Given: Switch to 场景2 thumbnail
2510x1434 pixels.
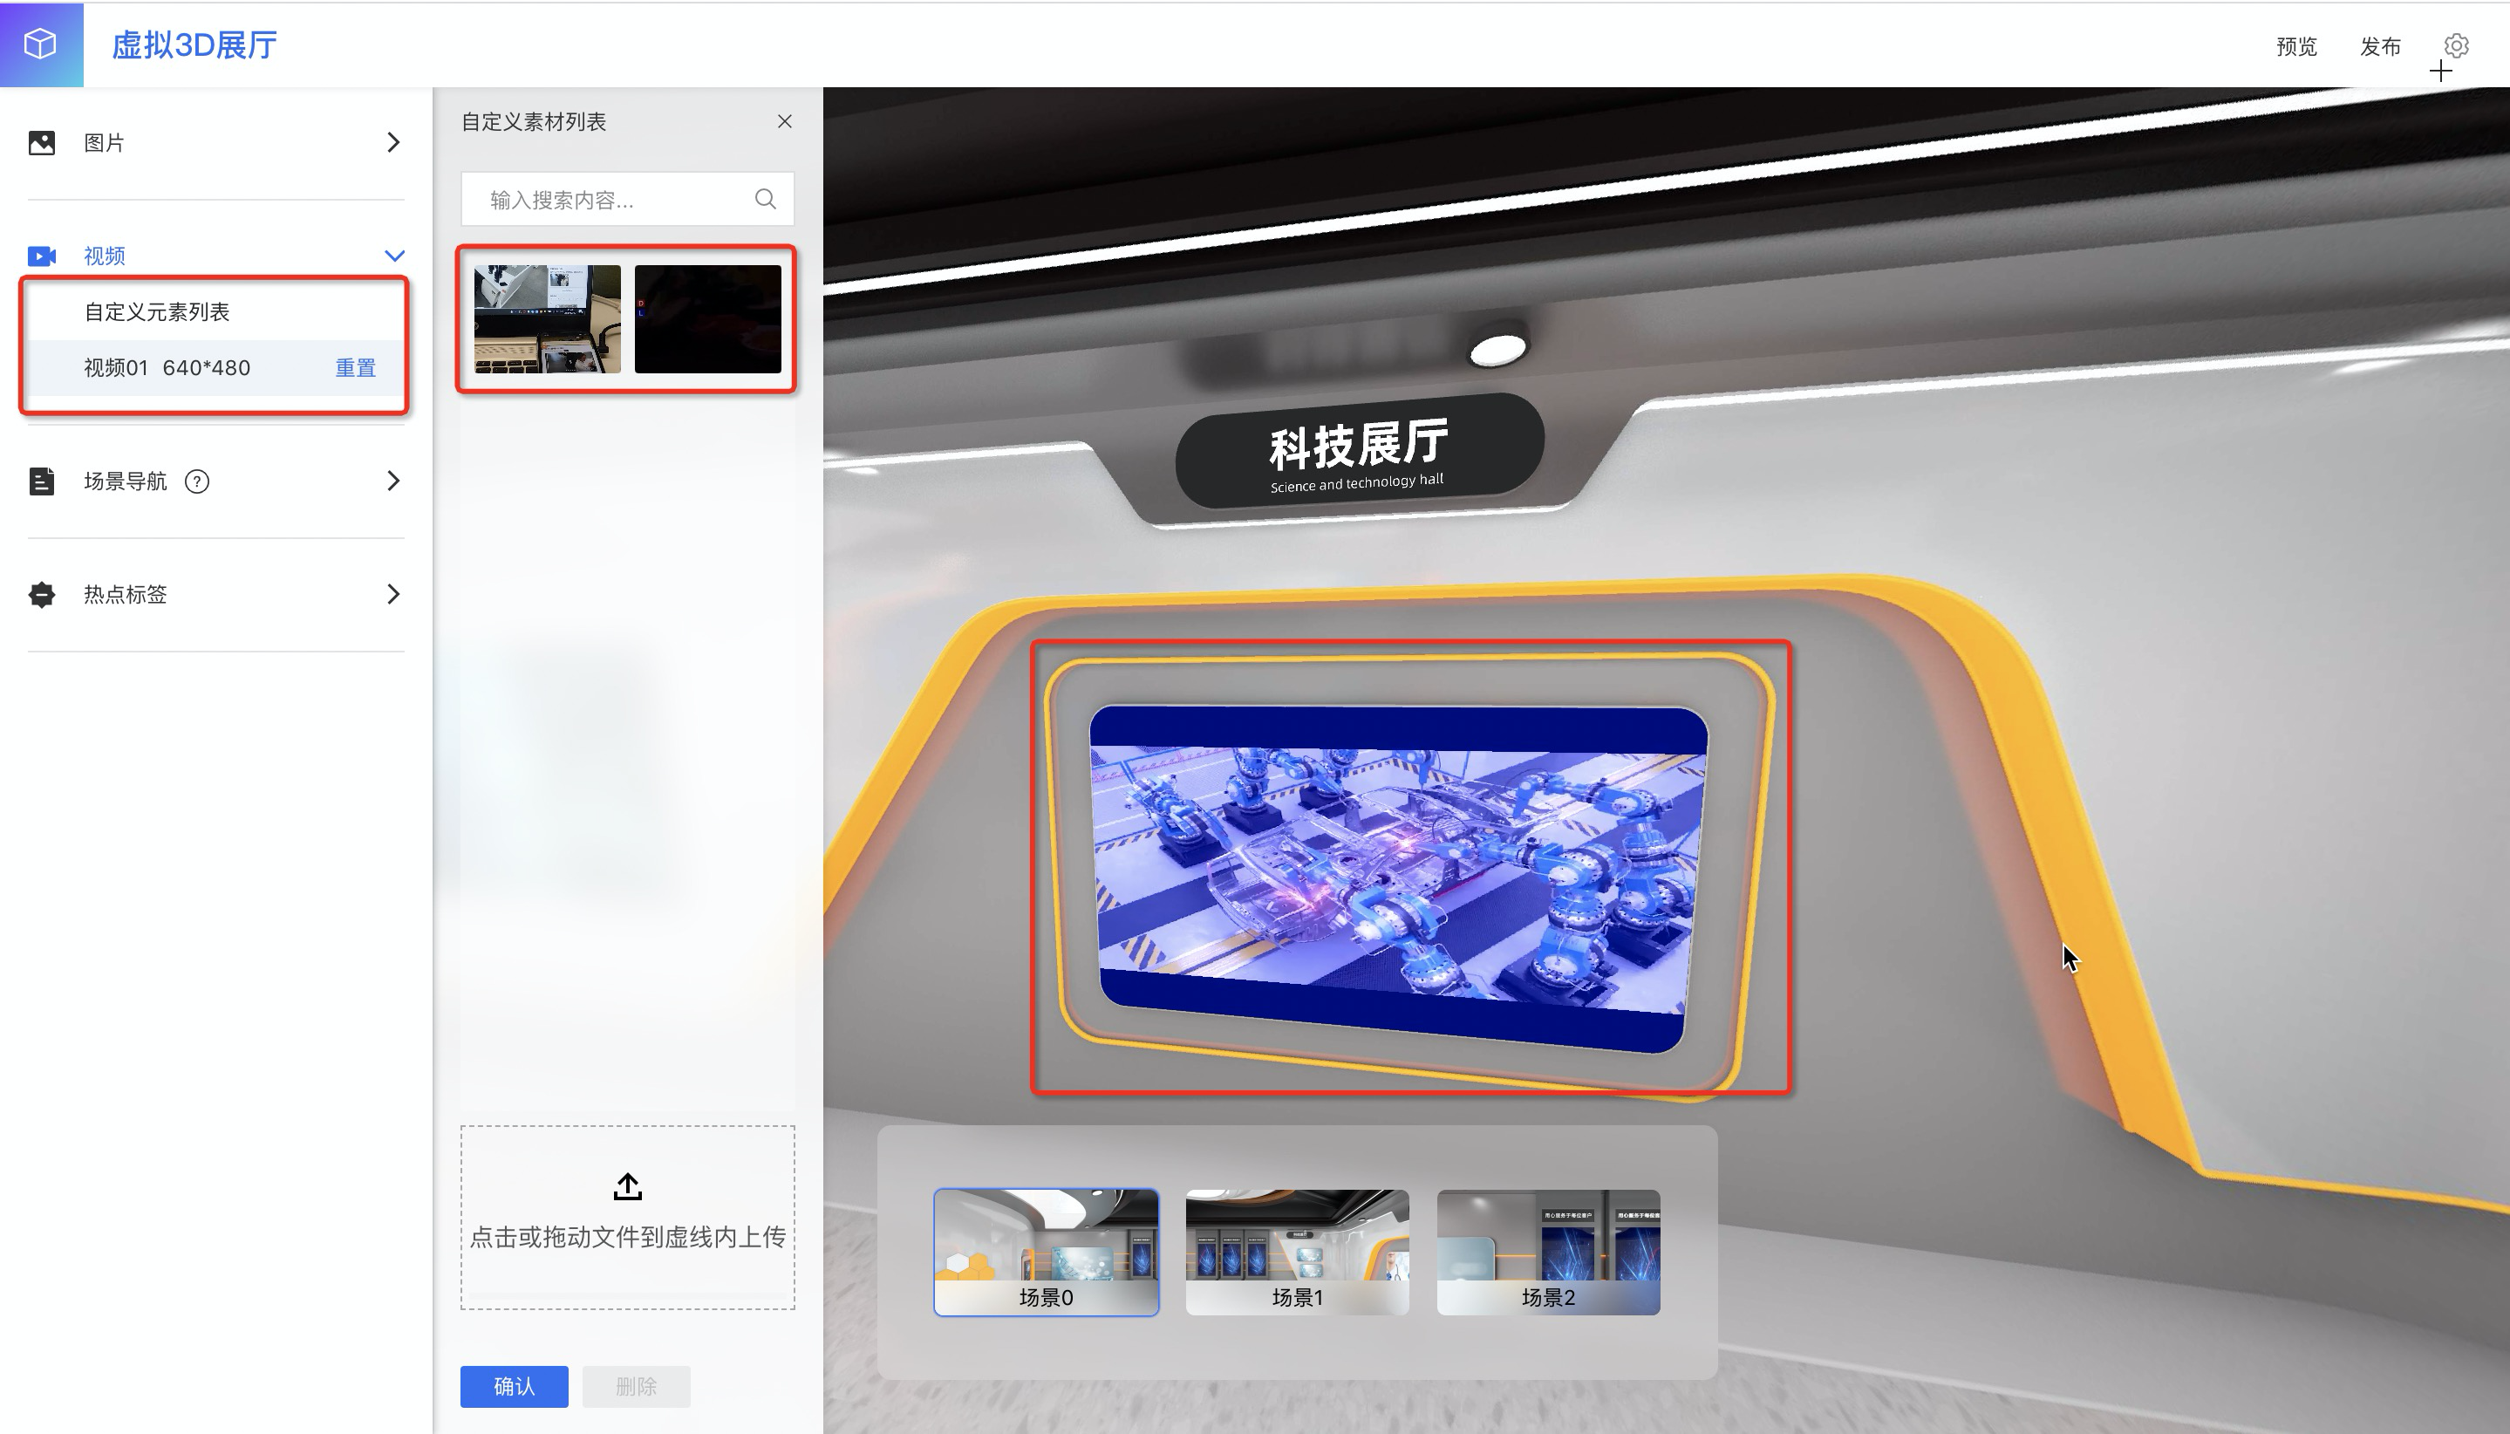Looking at the screenshot, I should coord(1548,1252).
